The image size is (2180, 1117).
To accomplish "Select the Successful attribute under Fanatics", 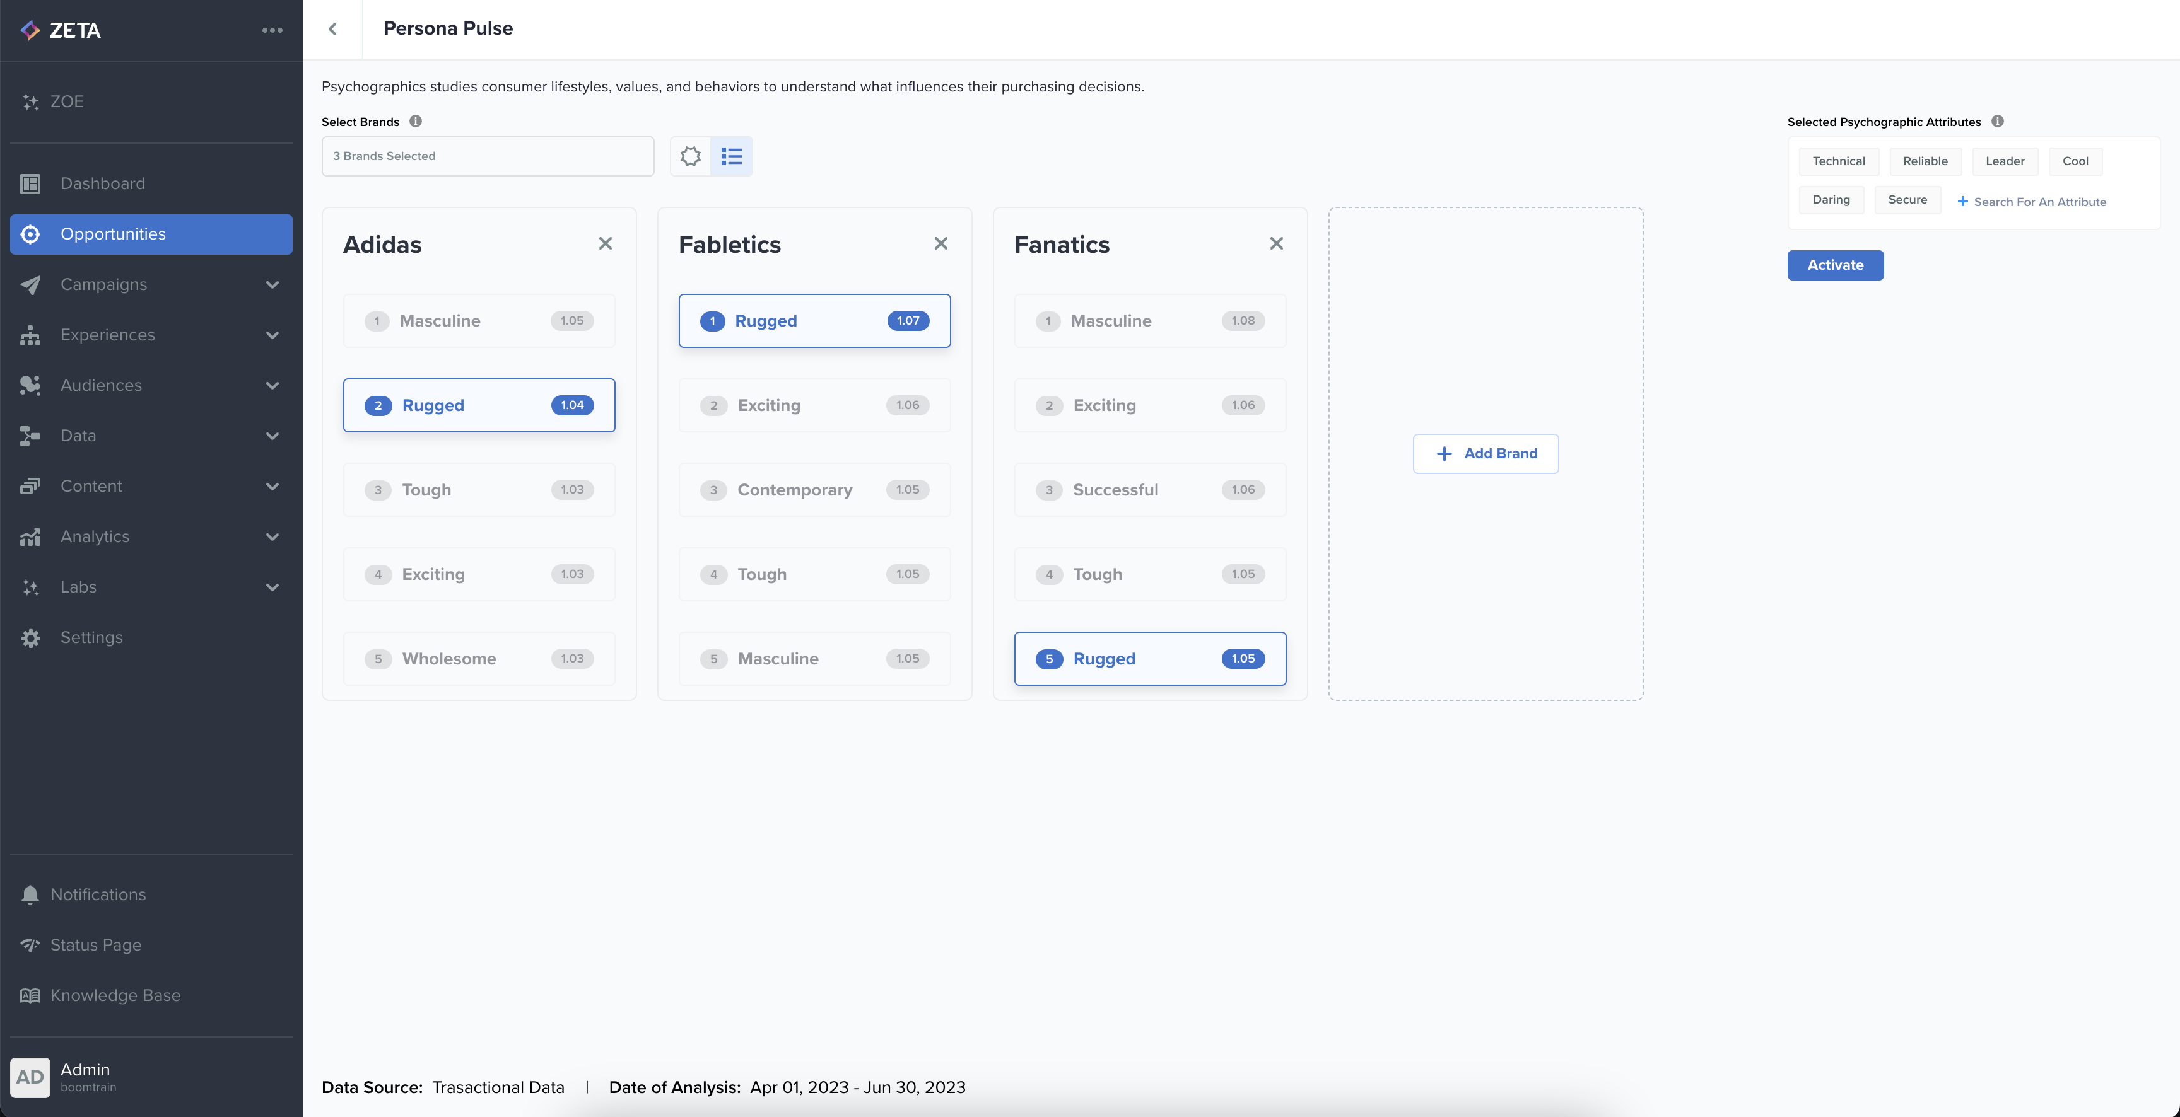I will pos(1149,490).
